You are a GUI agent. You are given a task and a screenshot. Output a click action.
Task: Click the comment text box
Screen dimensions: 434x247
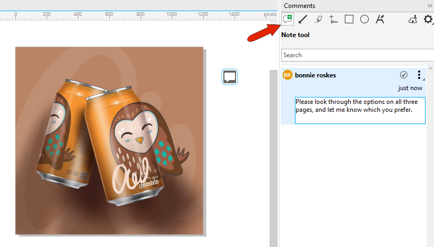(x=360, y=110)
